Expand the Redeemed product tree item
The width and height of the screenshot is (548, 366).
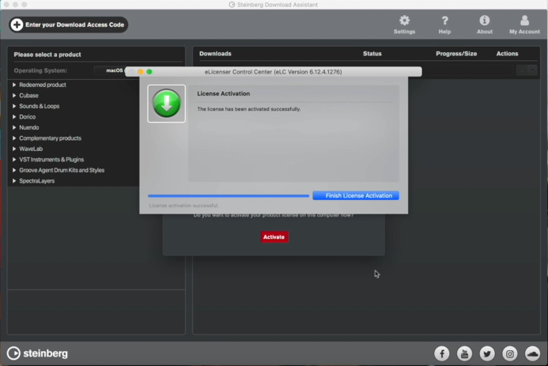coord(14,85)
